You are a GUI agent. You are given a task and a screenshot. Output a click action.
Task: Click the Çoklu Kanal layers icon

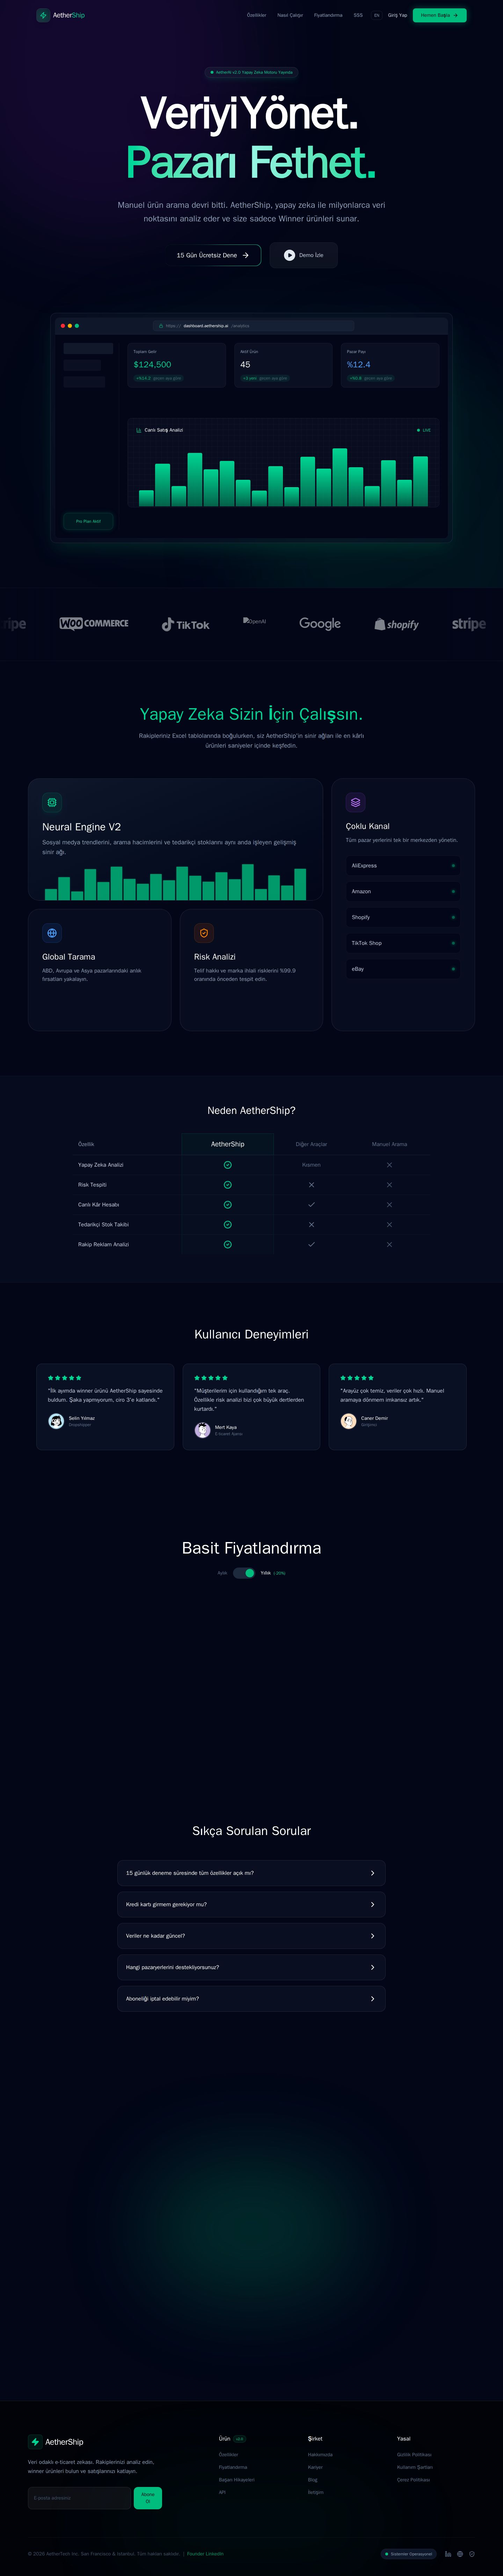[x=355, y=802]
